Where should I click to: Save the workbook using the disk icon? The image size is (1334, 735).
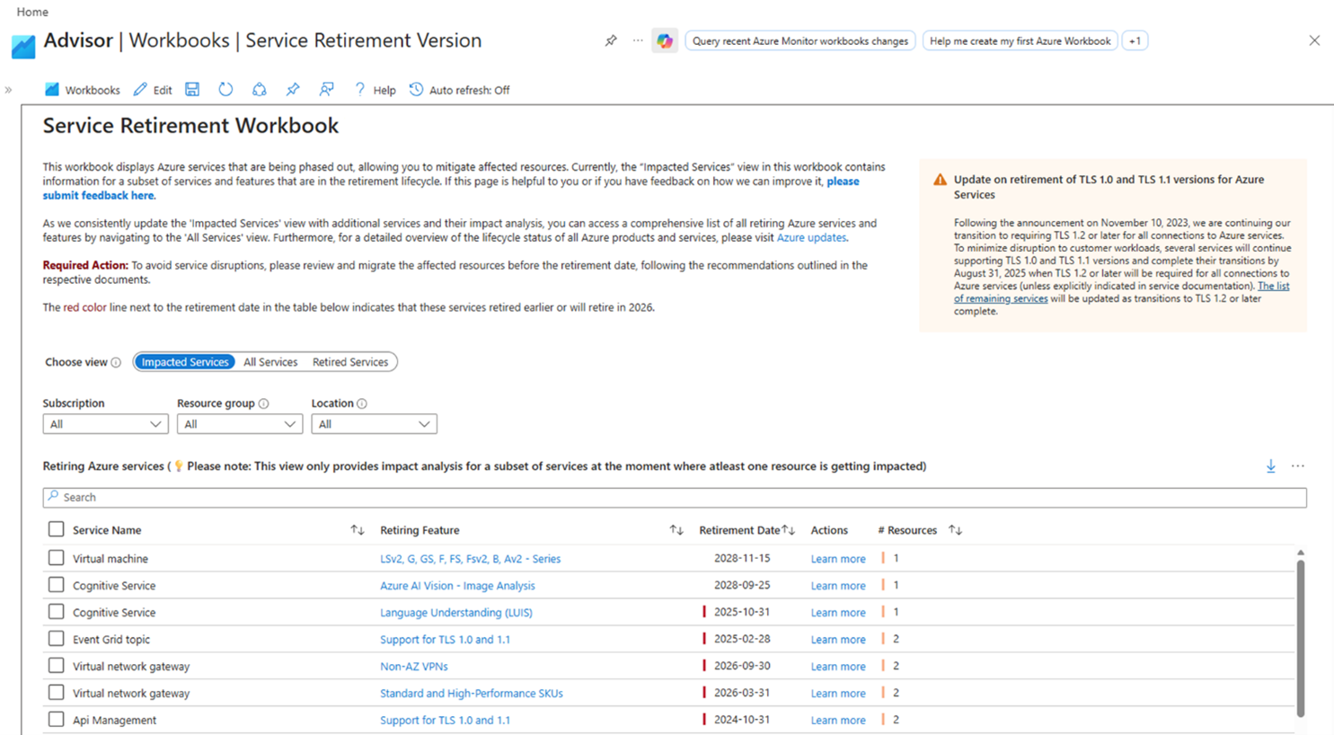click(192, 89)
